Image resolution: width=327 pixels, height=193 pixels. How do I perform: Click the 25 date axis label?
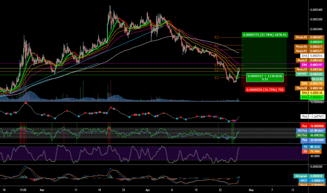coord(124,190)
